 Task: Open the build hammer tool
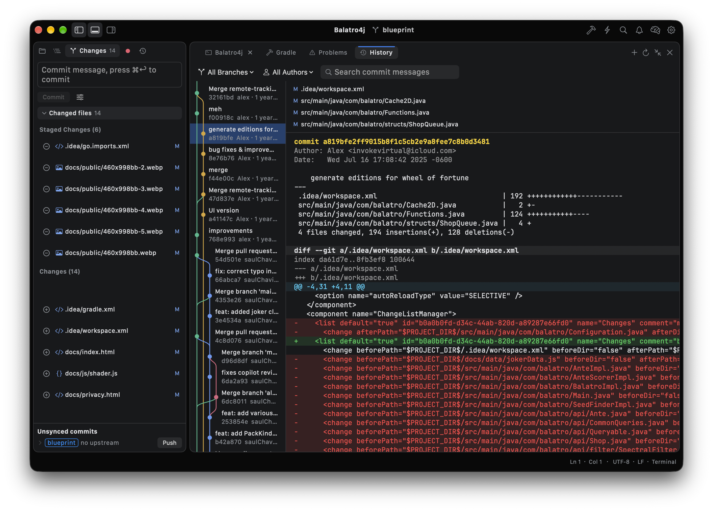(x=591, y=30)
